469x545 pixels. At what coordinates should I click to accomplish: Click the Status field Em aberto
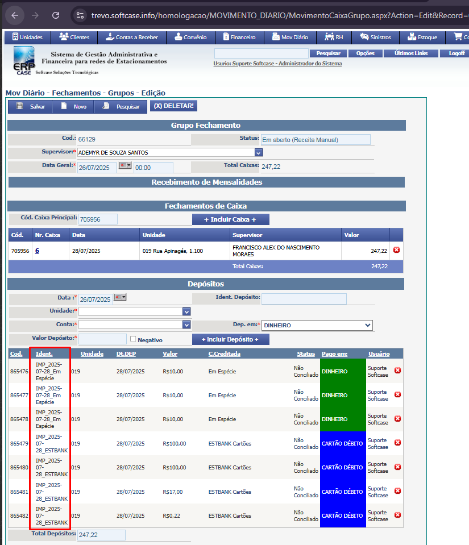tap(316, 140)
